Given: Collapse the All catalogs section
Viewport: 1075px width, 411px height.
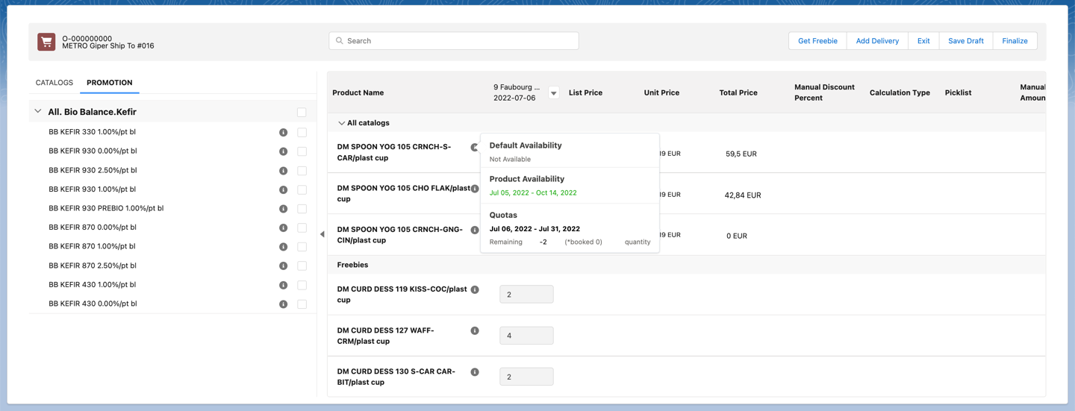Looking at the screenshot, I should point(341,123).
